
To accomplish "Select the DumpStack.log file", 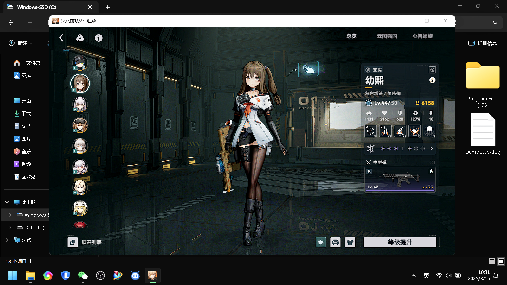I will [x=483, y=134].
